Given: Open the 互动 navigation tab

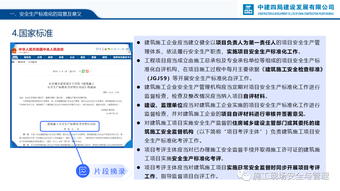Looking at the screenshot, I should [72, 57].
